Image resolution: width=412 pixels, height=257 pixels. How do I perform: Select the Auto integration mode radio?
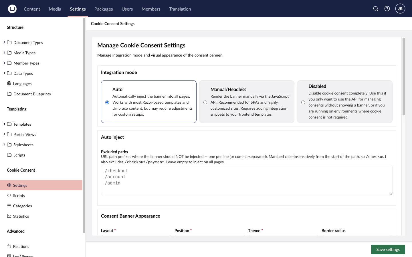(x=107, y=103)
